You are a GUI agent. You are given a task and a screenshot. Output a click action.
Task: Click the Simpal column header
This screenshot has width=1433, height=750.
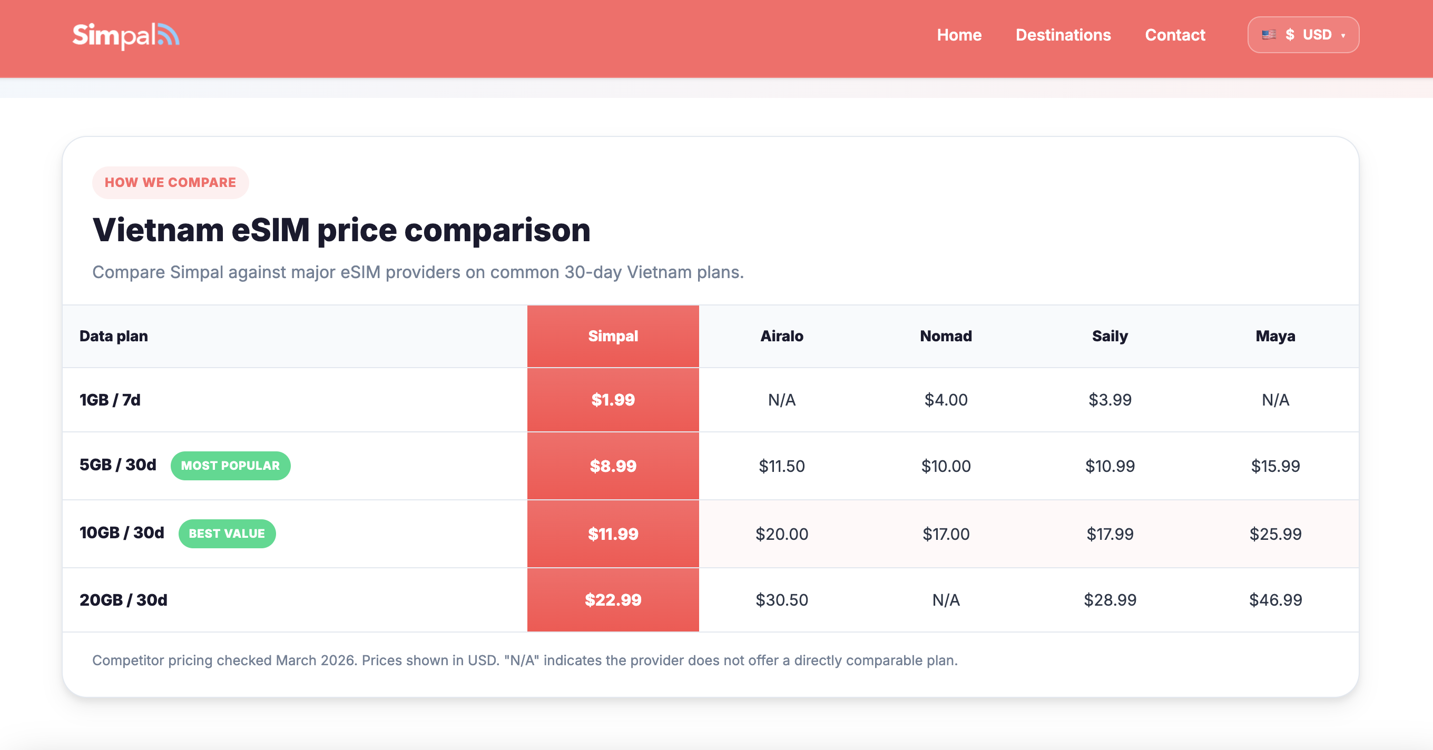click(613, 336)
